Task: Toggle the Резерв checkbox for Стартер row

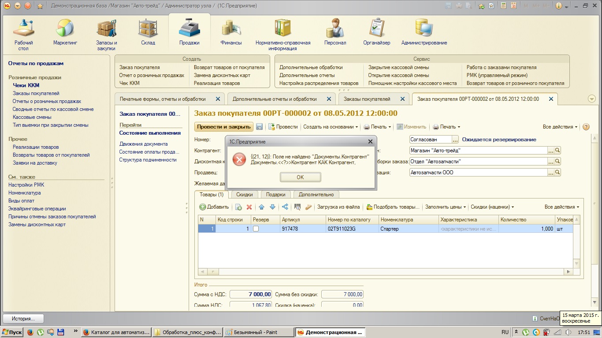Action: point(256,229)
